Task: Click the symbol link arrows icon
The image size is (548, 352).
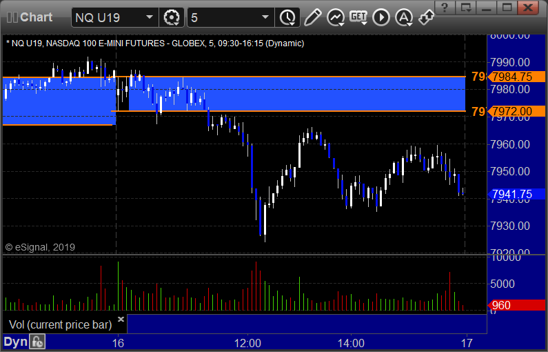Action: click(x=427, y=17)
